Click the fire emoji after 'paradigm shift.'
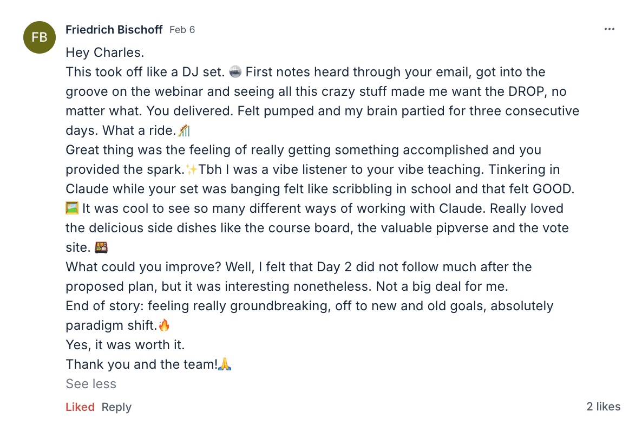Image resolution: width=629 pixels, height=431 pixels. (x=164, y=325)
